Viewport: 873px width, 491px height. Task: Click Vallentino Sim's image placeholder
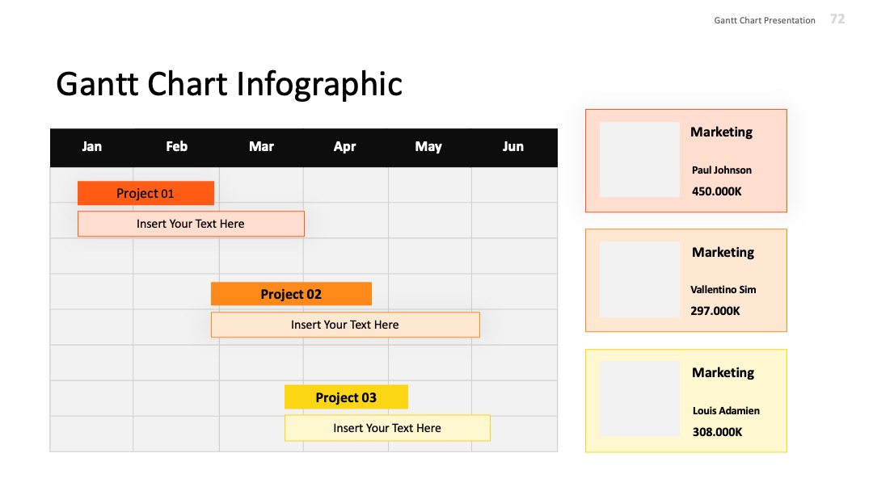(x=639, y=279)
